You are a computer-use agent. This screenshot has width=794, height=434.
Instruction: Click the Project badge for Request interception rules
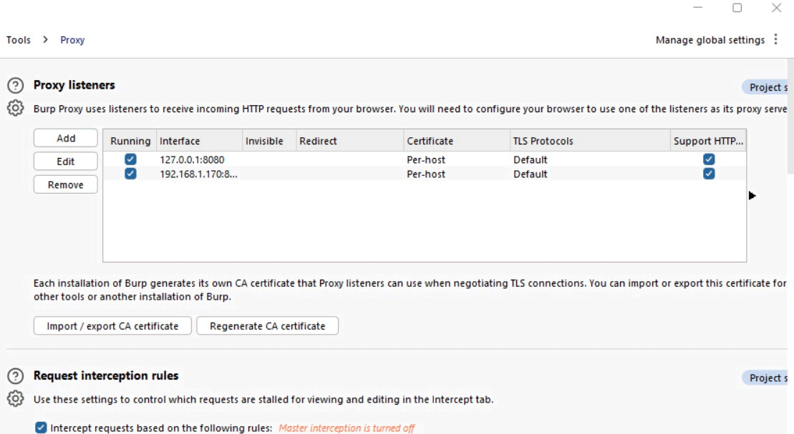[765, 378]
